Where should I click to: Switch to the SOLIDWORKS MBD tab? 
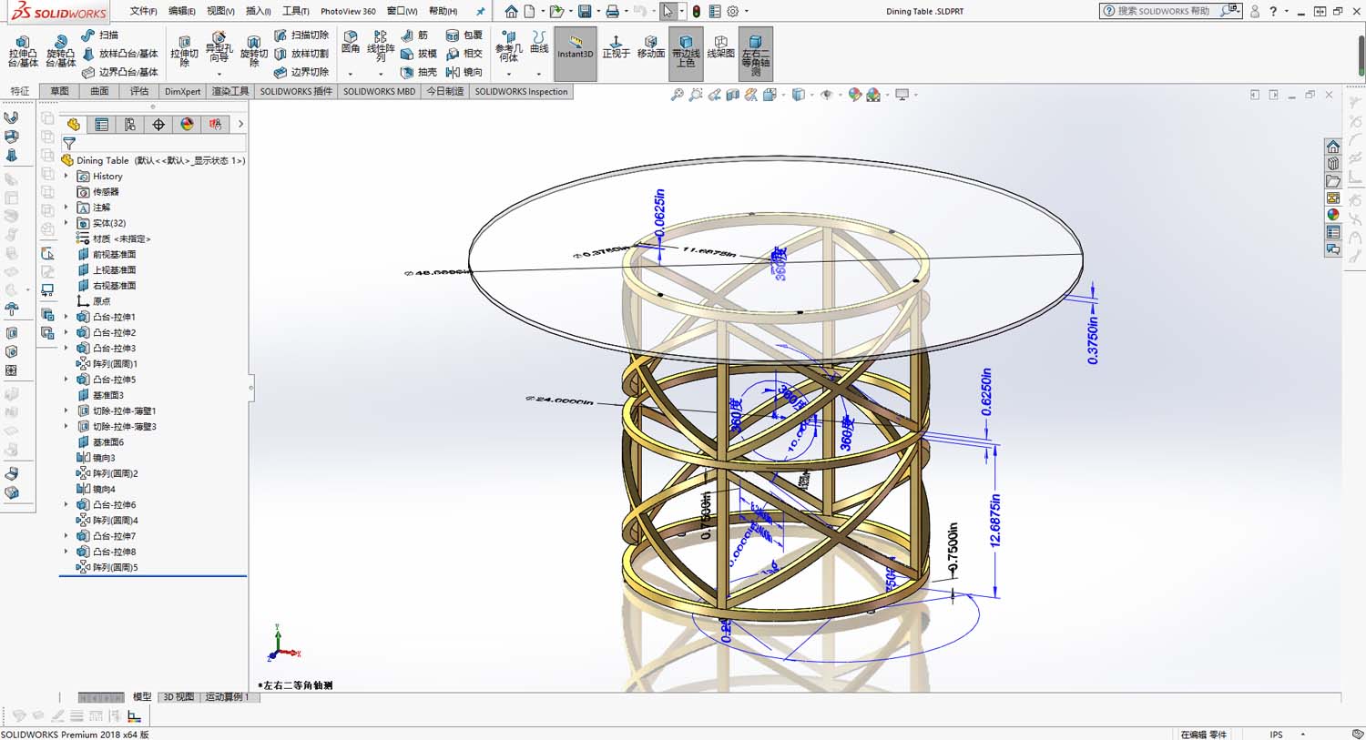click(379, 91)
